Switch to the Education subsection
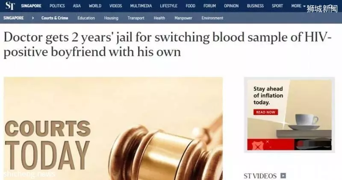This screenshot has height=180, width=342. 86,18
